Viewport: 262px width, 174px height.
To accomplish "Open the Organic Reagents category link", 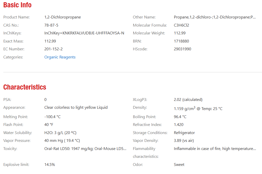I will pyautogui.click(x=60, y=57).
